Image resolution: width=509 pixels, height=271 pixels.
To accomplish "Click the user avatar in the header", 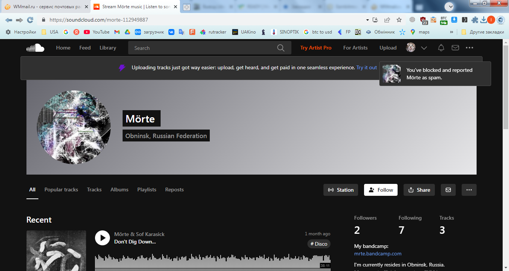I will click(x=411, y=48).
